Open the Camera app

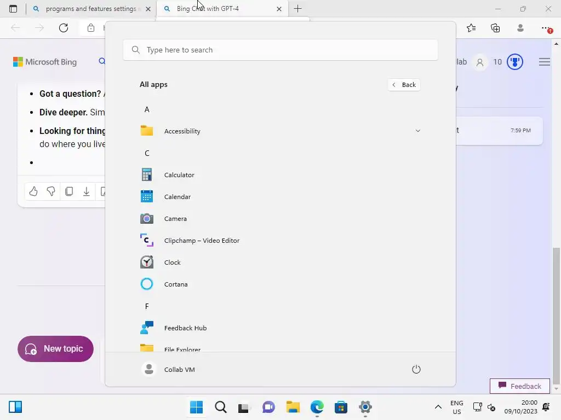click(x=280, y=219)
